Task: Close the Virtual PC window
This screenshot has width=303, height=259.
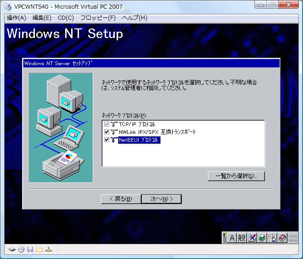Action: coord(289,5)
